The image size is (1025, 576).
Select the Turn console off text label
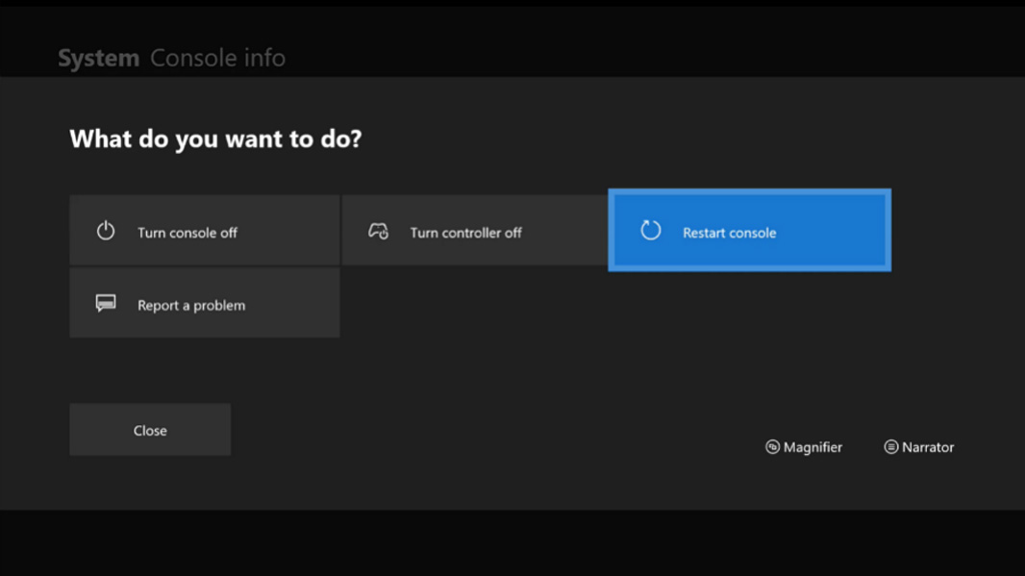click(187, 233)
